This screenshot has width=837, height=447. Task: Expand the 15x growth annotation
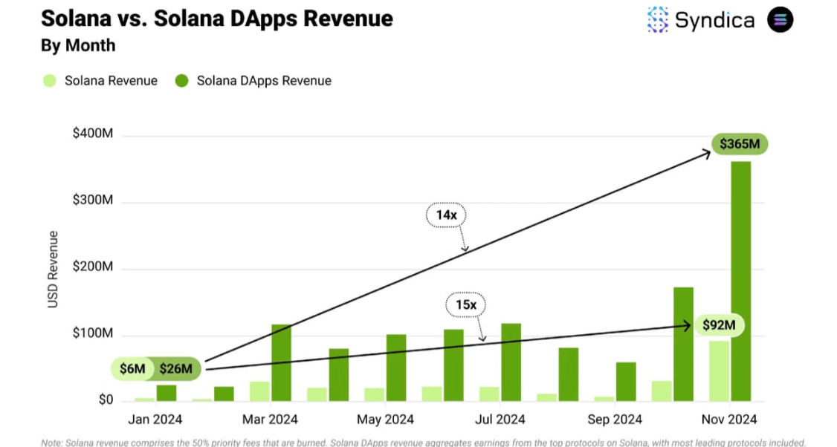click(466, 304)
